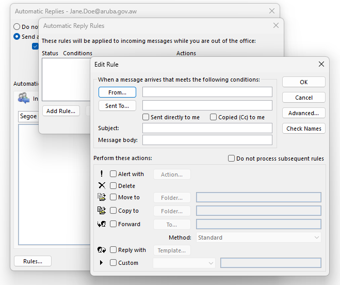Enable the Forward action checkbox
The image size is (340, 285).
pyautogui.click(x=114, y=224)
